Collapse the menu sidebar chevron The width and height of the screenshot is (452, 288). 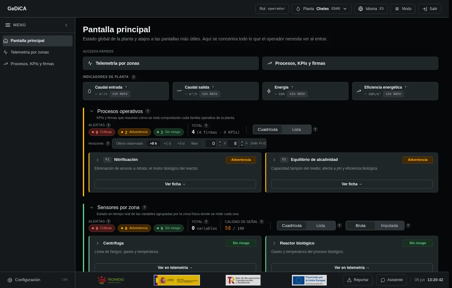[x=66, y=25]
